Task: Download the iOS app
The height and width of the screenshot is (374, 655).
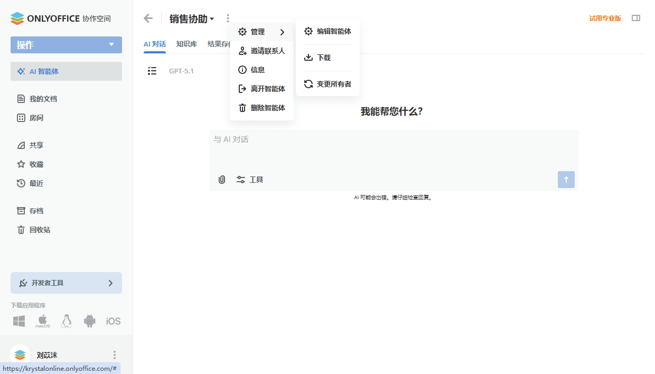Action: [113, 321]
